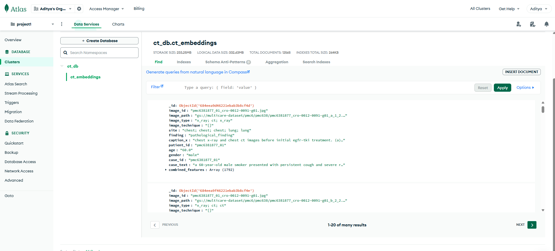Open organization settings gear icon
Screen dimensions: 555x251
tap(79, 9)
